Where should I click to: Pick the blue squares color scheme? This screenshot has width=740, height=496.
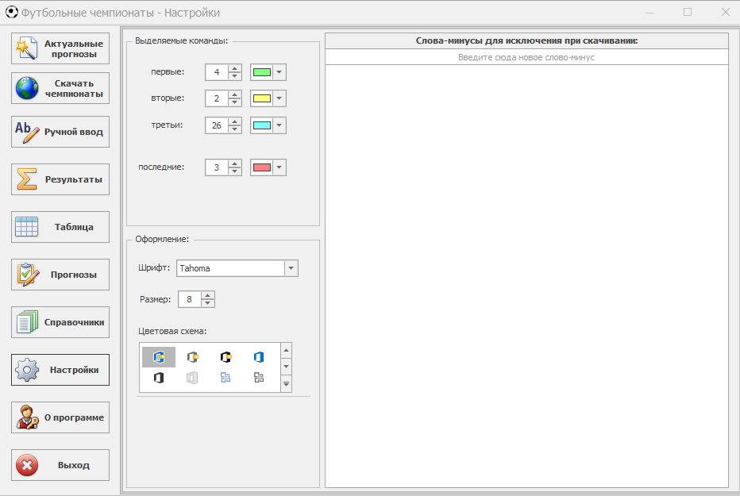[225, 378]
